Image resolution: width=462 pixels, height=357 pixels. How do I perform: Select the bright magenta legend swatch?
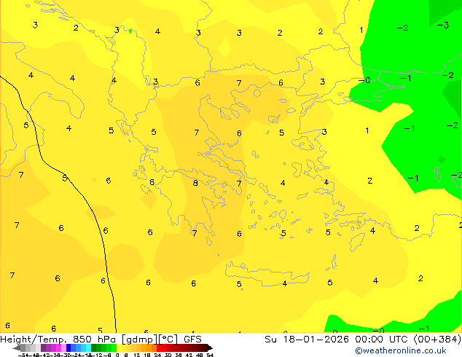click(x=58, y=348)
